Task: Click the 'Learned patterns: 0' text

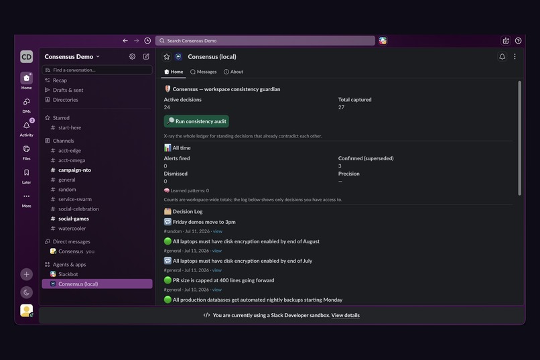Action: click(x=190, y=190)
